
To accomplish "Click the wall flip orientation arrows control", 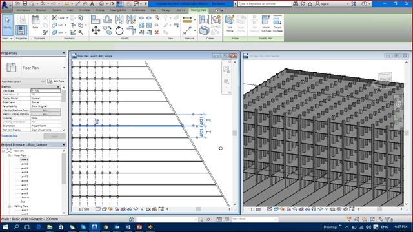I will (x=97, y=122).
